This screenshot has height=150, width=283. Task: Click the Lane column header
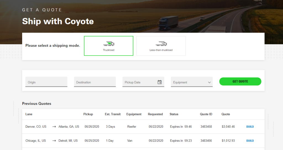(x=29, y=114)
